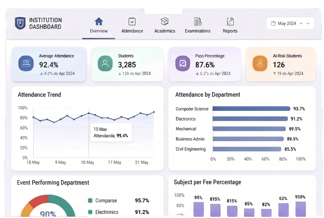Click the Business Admin attendance bar
This screenshot has width=324, height=218.
[x=248, y=139]
